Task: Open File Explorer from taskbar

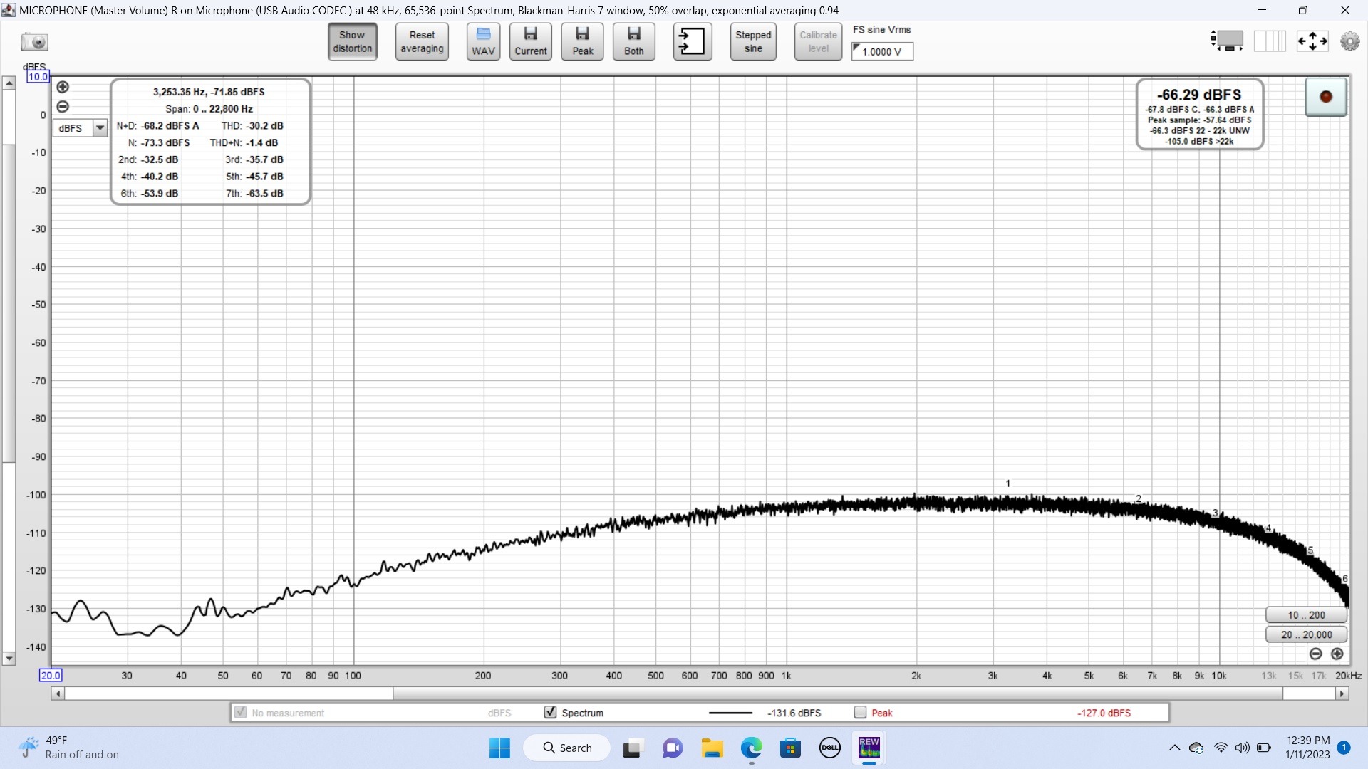Action: coord(712,748)
